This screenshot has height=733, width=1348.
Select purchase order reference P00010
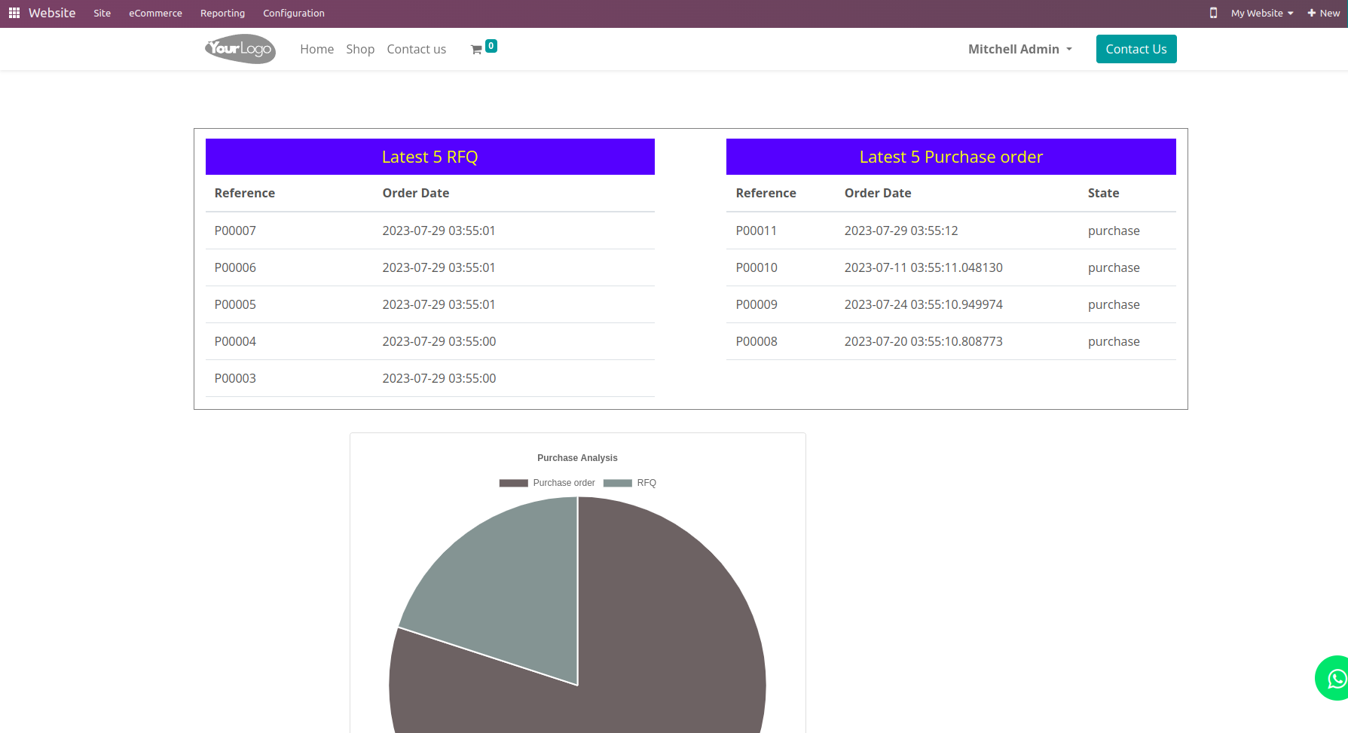[757, 267]
